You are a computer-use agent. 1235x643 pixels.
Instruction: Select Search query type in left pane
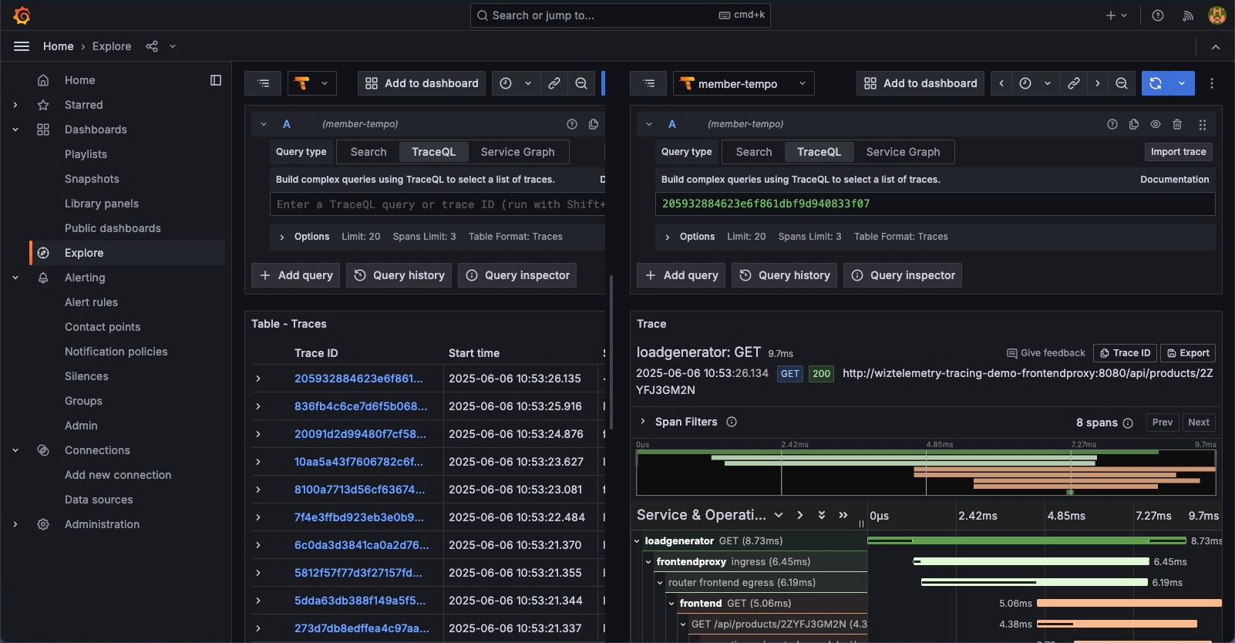click(x=368, y=152)
